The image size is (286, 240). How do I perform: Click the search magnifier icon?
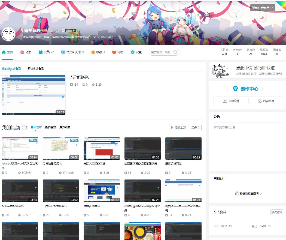pyautogui.click(x=175, y=52)
